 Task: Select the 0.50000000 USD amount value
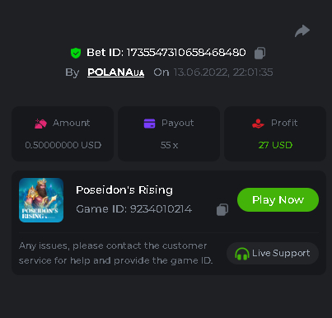[x=63, y=145]
